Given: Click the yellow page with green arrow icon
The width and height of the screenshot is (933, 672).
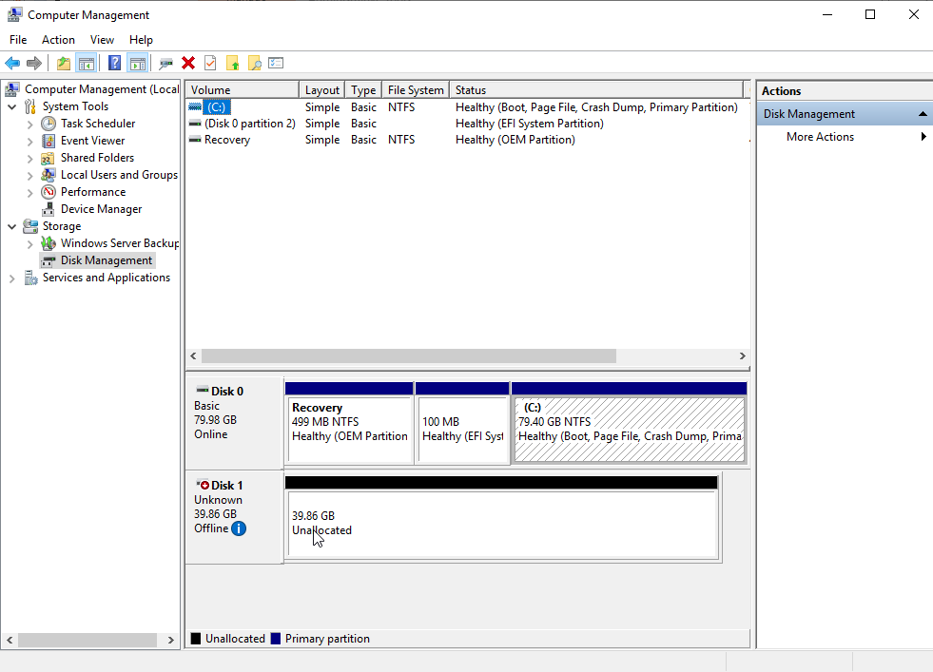Looking at the screenshot, I should point(232,63).
